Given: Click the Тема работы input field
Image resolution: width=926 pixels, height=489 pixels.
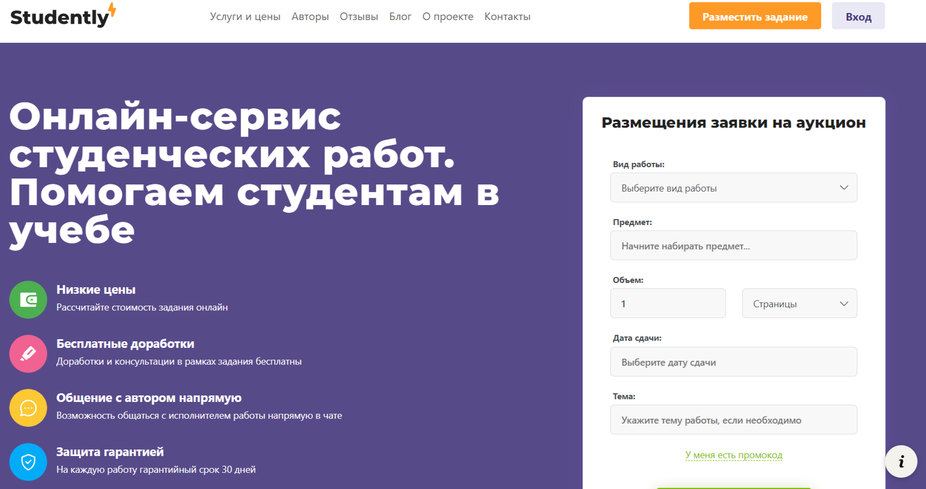Looking at the screenshot, I should pyautogui.click(x=733, y=419).
